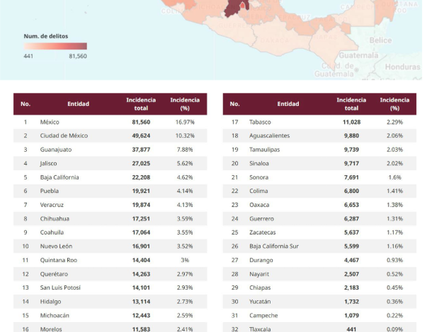Click the dark red highlighted state on map
427x332 pixels.
[234, 8]
